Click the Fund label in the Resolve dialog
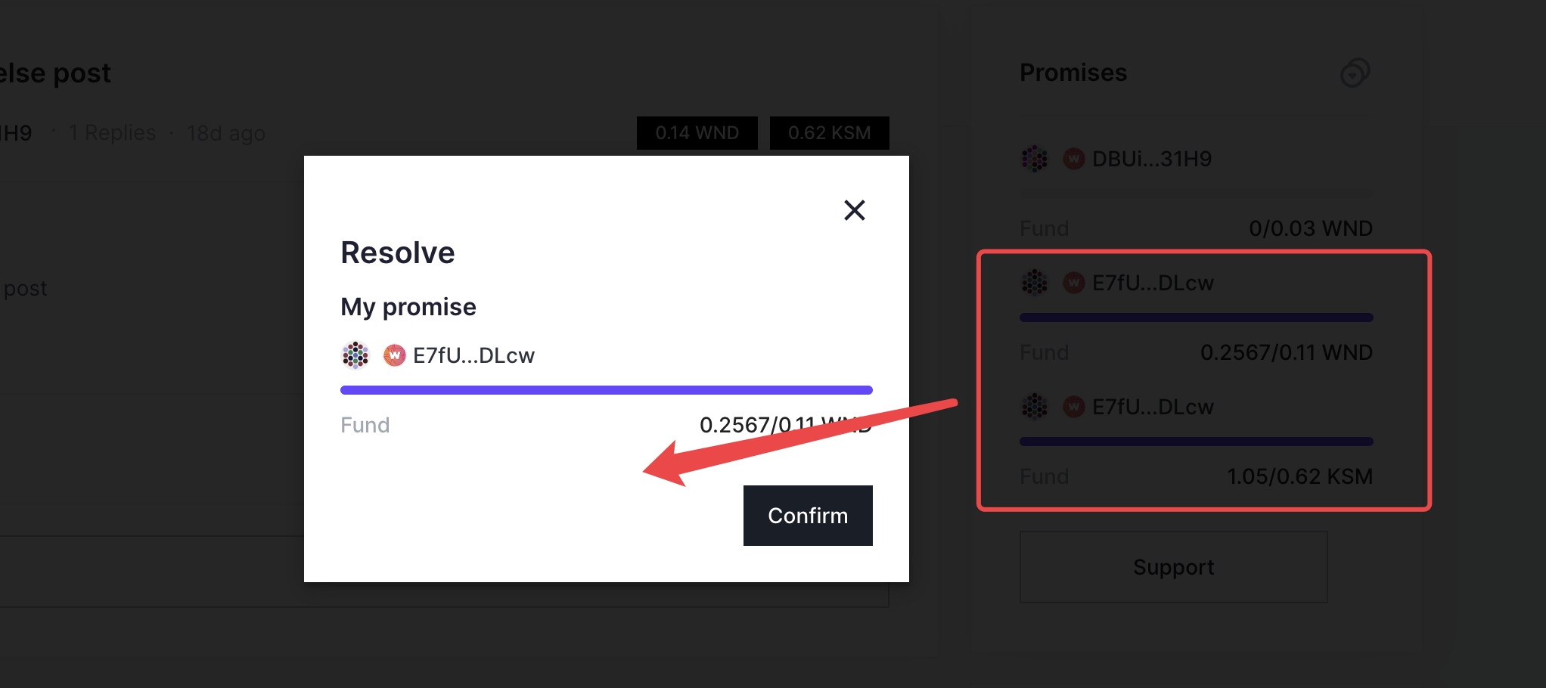 coord(365,425)
